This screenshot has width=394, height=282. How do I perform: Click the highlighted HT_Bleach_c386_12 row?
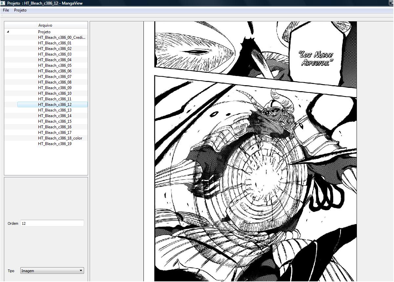click(x=53, y=105)
